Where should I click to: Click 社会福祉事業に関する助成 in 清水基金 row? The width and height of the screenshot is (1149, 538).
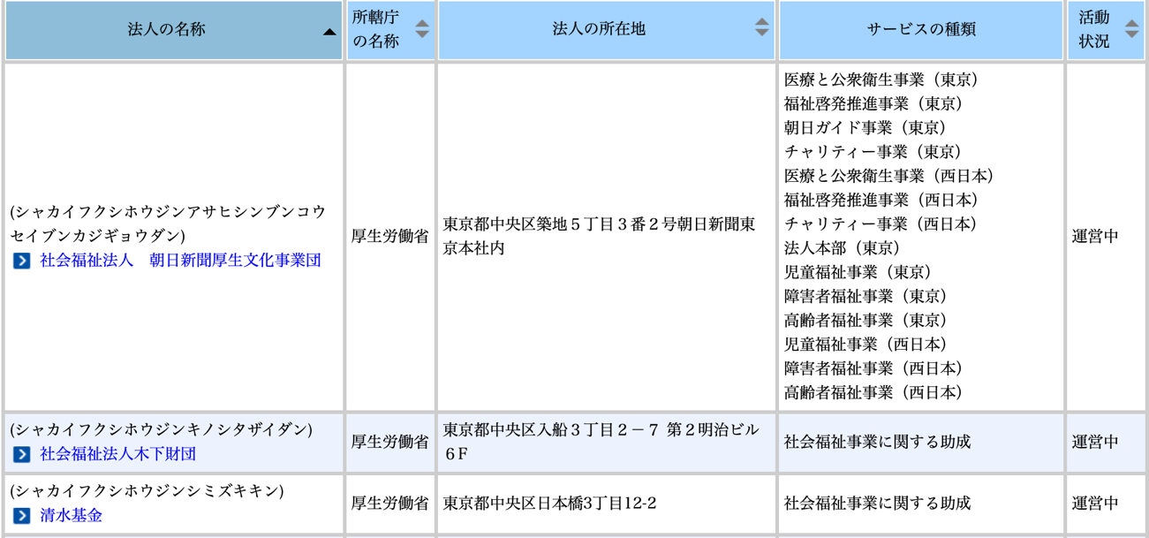coord(878,504)
